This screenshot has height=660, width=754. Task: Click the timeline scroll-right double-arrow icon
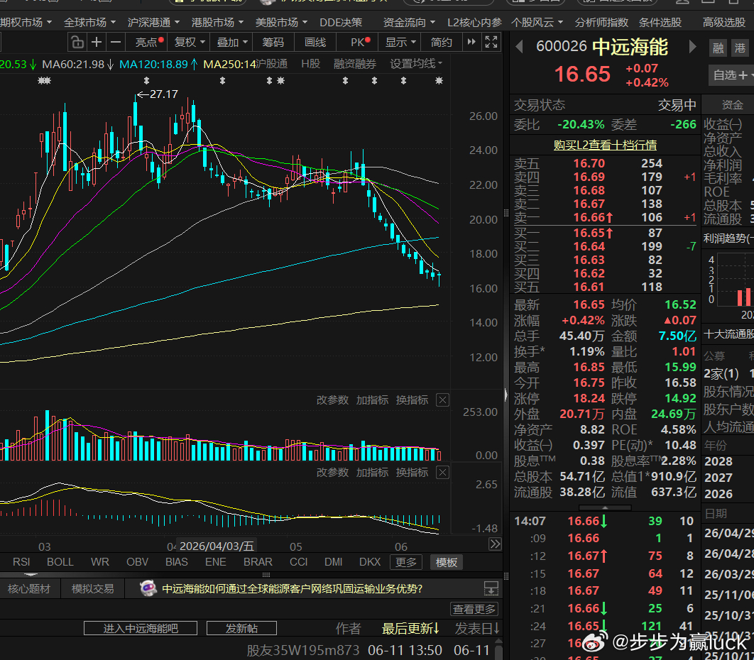pos(495,544)
